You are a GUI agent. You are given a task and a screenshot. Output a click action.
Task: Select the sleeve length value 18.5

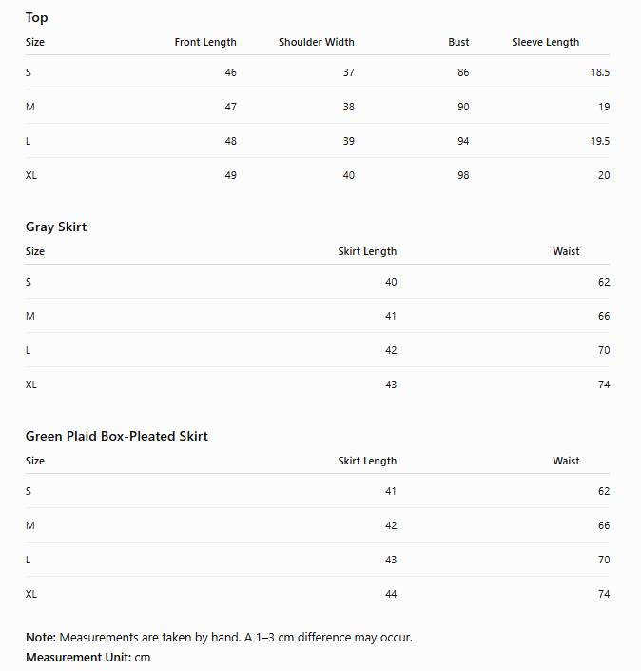pos(600,72)
